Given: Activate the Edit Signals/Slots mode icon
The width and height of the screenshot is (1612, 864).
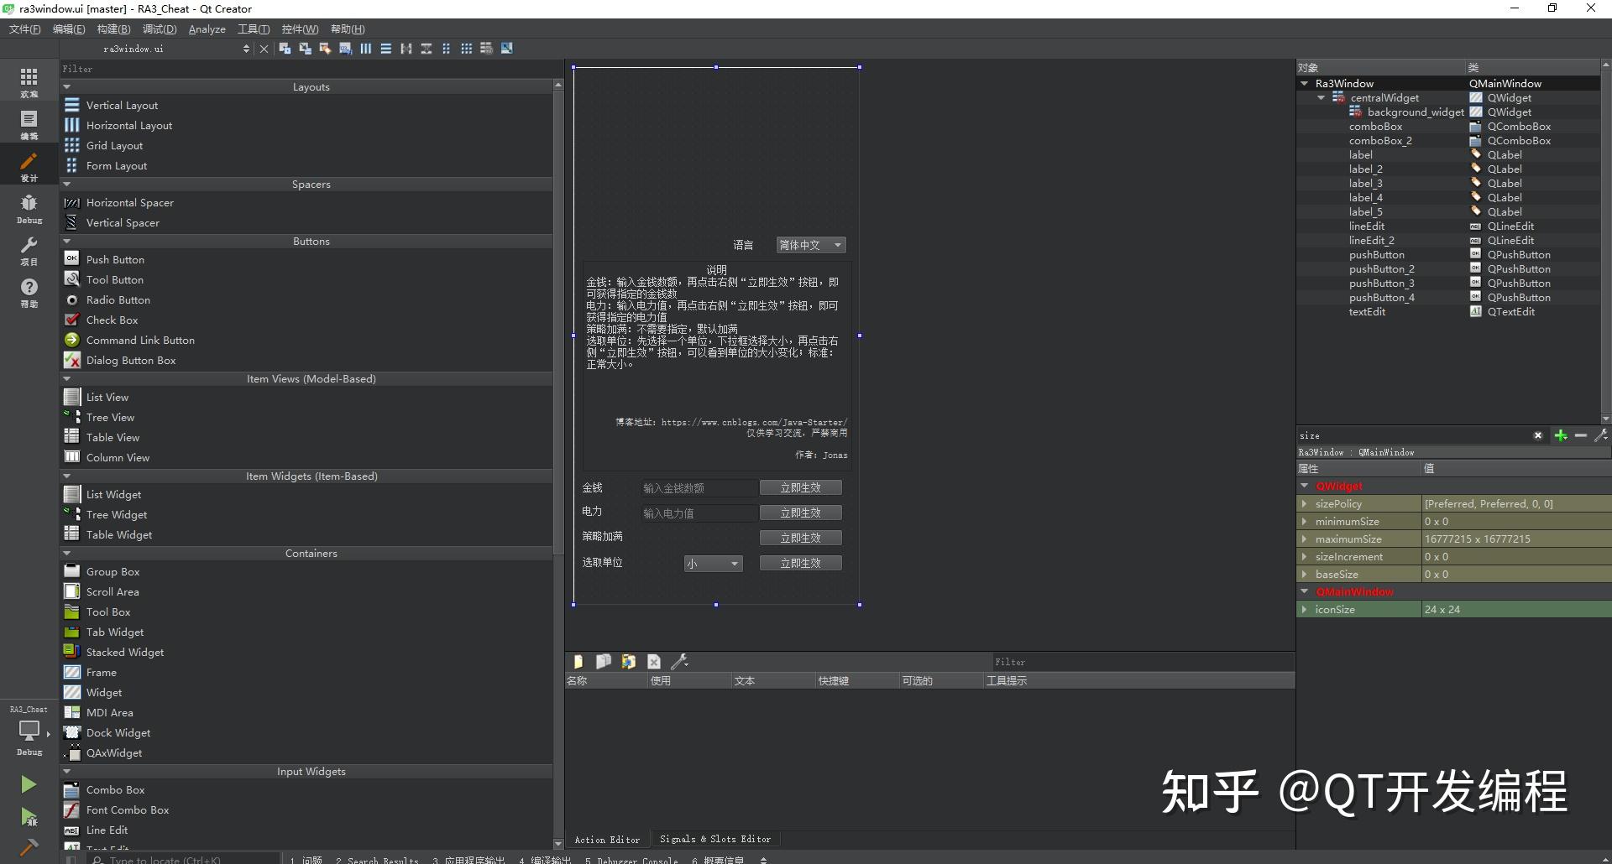Looking at the screenshot, I should coord(305,48).
